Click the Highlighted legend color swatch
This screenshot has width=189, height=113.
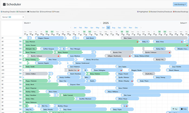click(x=138, y=12)
